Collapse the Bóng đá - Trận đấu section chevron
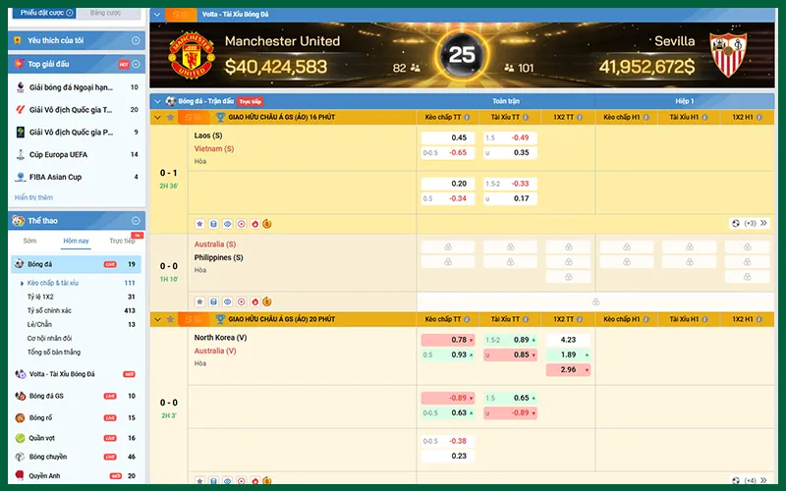The width and height of the screenshot is (786, 491). coord(157,101)
